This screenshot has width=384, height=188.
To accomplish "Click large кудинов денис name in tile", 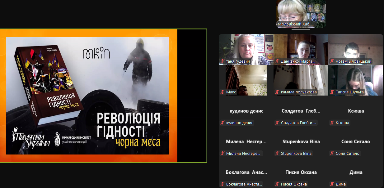I will tap(246, 111).
